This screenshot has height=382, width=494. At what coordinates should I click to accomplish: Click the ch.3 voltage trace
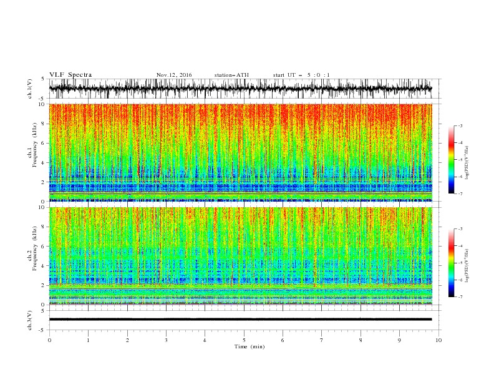[240, 320]
